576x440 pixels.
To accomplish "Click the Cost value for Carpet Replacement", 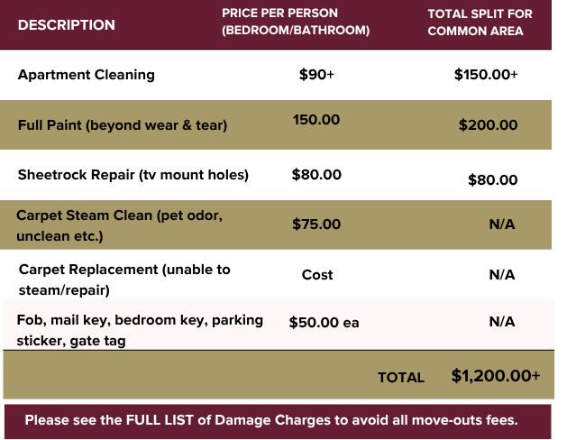I will [317, 275].
